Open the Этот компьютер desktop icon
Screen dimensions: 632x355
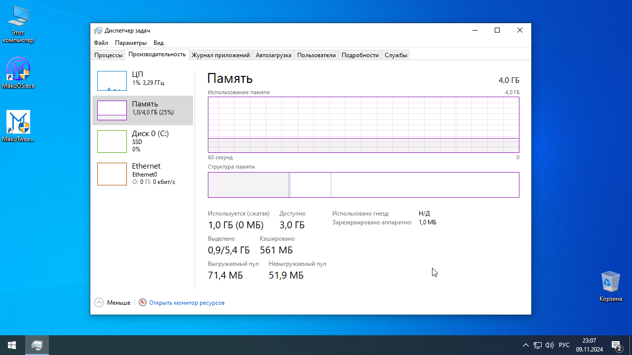(x=18, y=24)
